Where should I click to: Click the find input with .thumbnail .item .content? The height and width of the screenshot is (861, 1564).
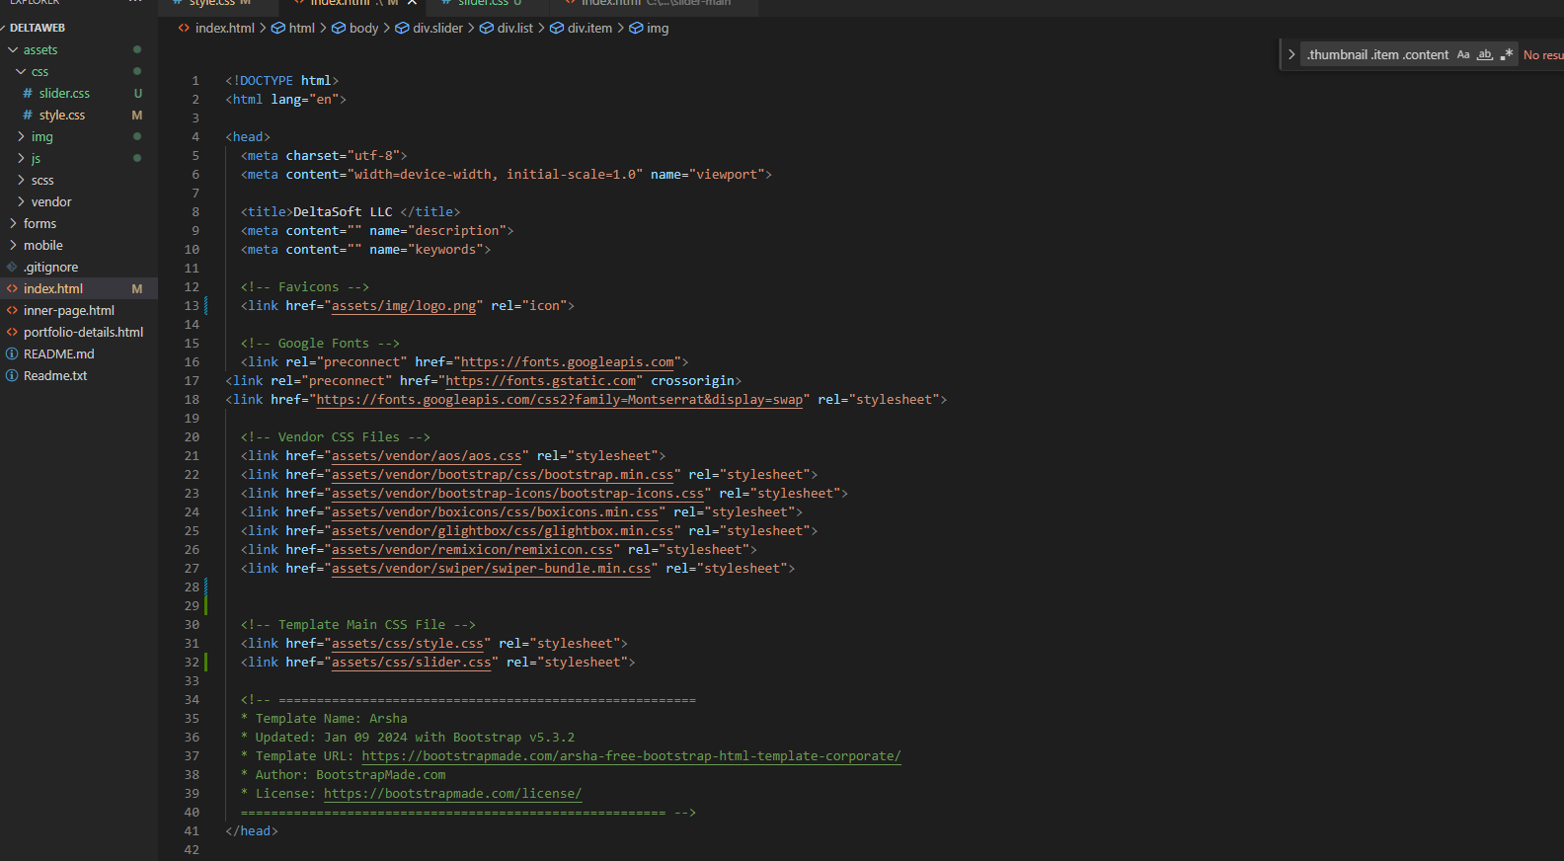coord(1377,55)
